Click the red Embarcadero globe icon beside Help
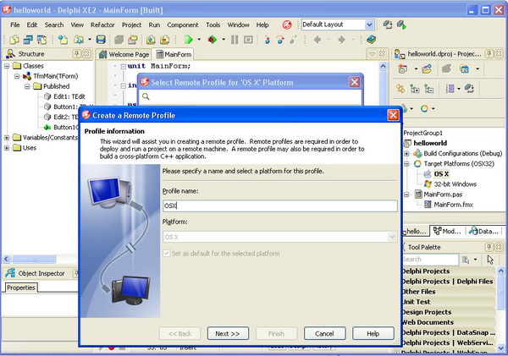This screenshot has width=508, height=356. [287, 25]
